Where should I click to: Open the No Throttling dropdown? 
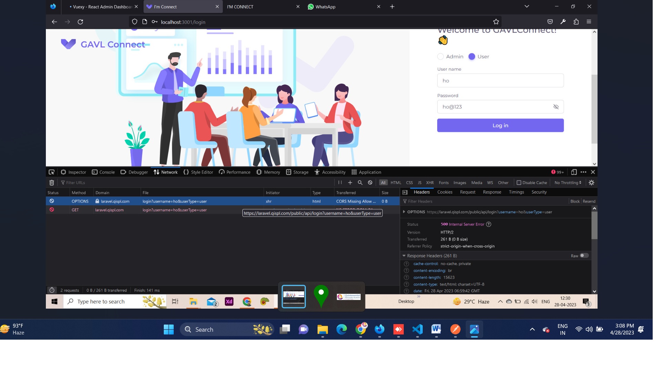[x=568, y=183]
